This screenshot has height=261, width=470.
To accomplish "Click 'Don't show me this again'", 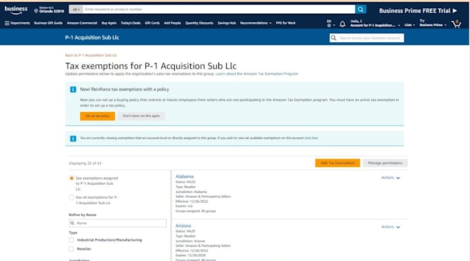I will coord(141,116).
